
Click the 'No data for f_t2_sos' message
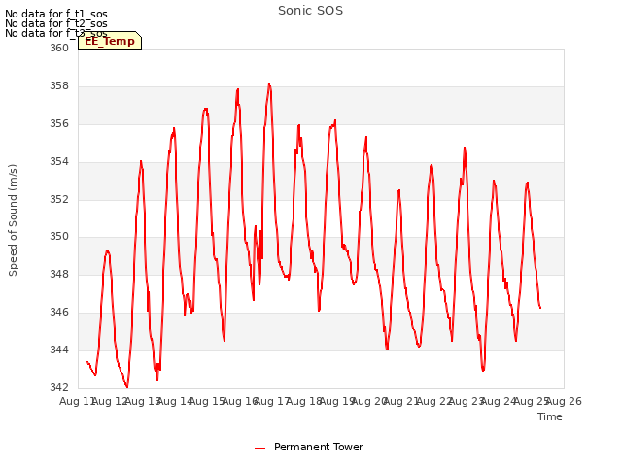point(56,23)
